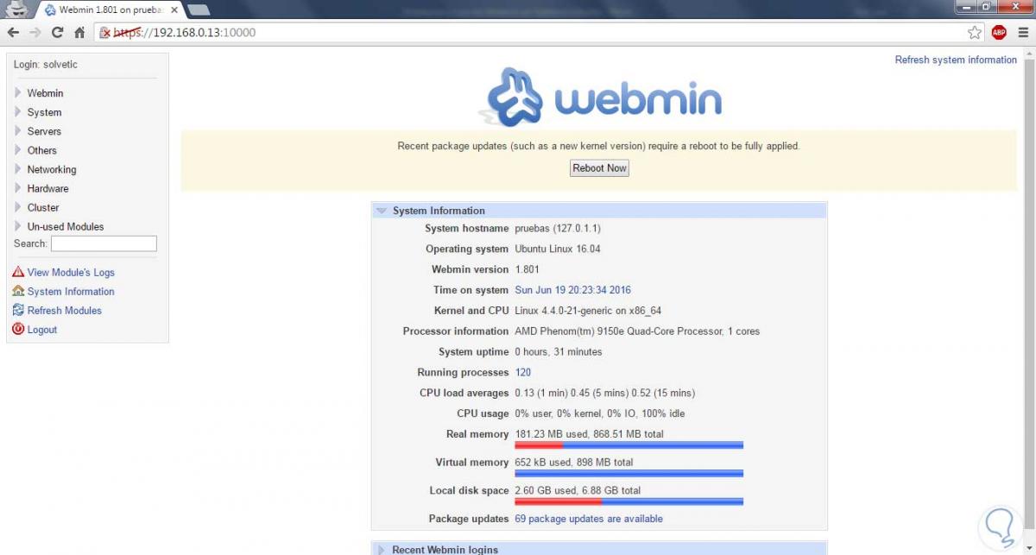1036x555 pixels.
Task: Expand the Hardware category arrow
Action: [18, 187]
